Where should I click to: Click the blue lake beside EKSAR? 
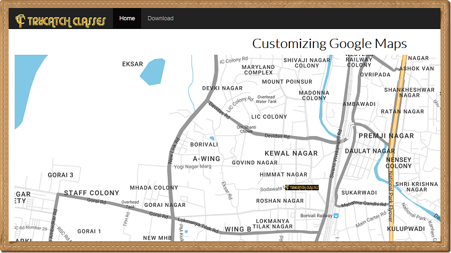click(152, 71)
